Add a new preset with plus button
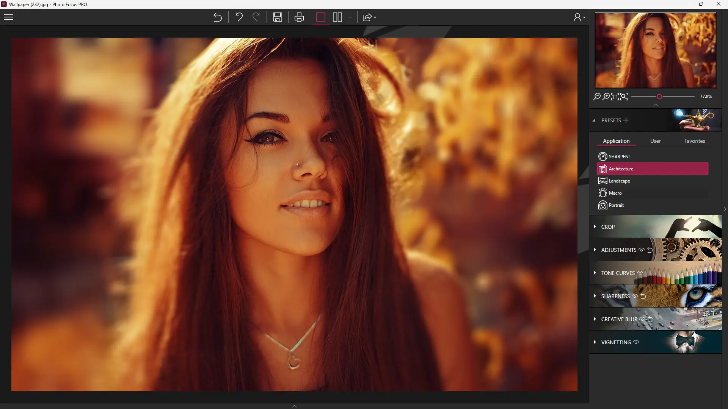This screenshot has width=728, height=409. [x=626, y=120]
